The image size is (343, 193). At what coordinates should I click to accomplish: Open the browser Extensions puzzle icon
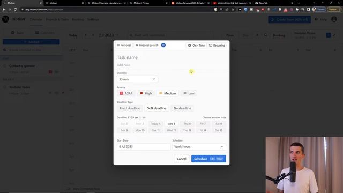(x=297, y=10)
